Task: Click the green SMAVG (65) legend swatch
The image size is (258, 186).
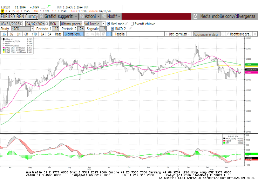Action: tap(4, 50)
